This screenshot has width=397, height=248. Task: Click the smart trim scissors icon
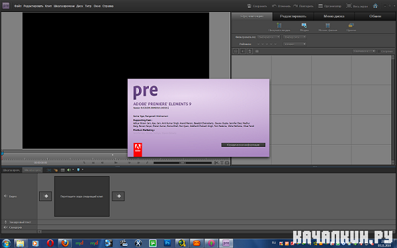[49, 170]
